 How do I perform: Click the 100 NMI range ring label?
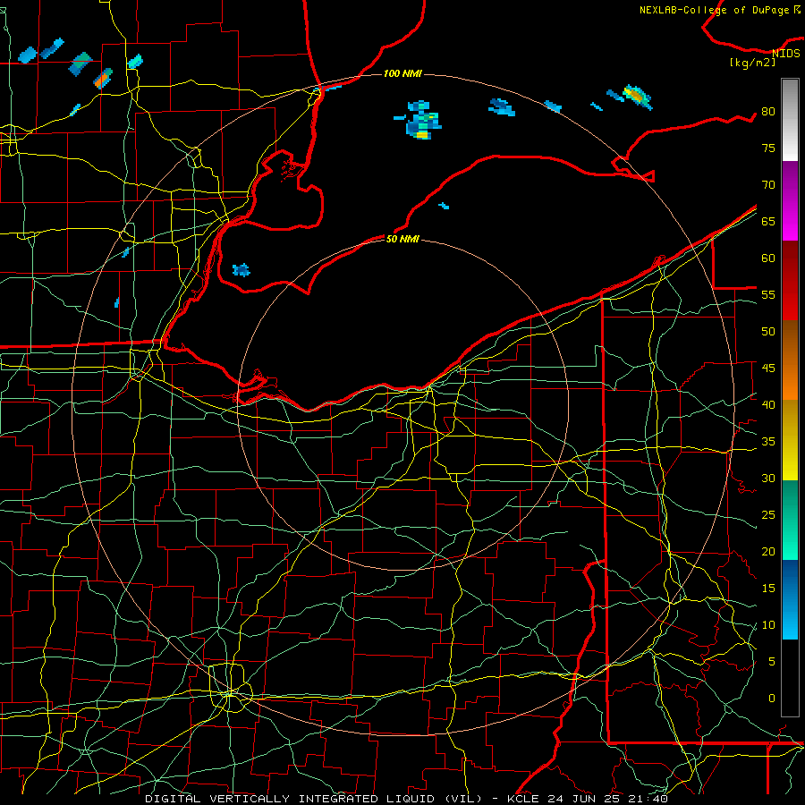tap(402, 74)
